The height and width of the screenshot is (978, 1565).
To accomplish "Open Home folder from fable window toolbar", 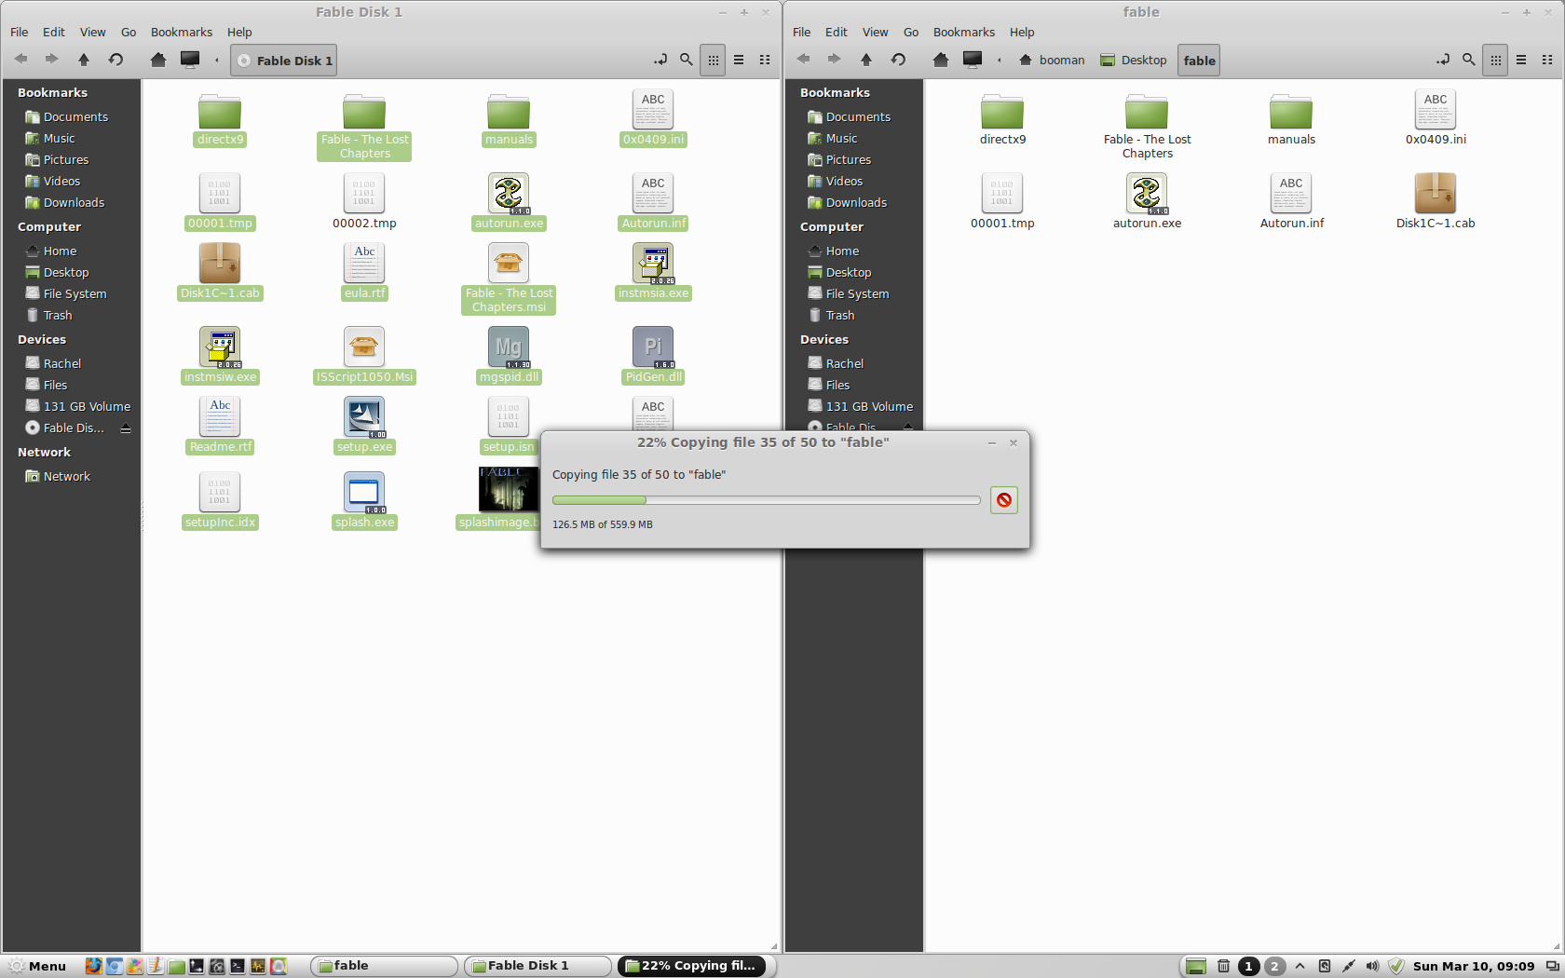I will pyautogui.click(x=941, y=60).
